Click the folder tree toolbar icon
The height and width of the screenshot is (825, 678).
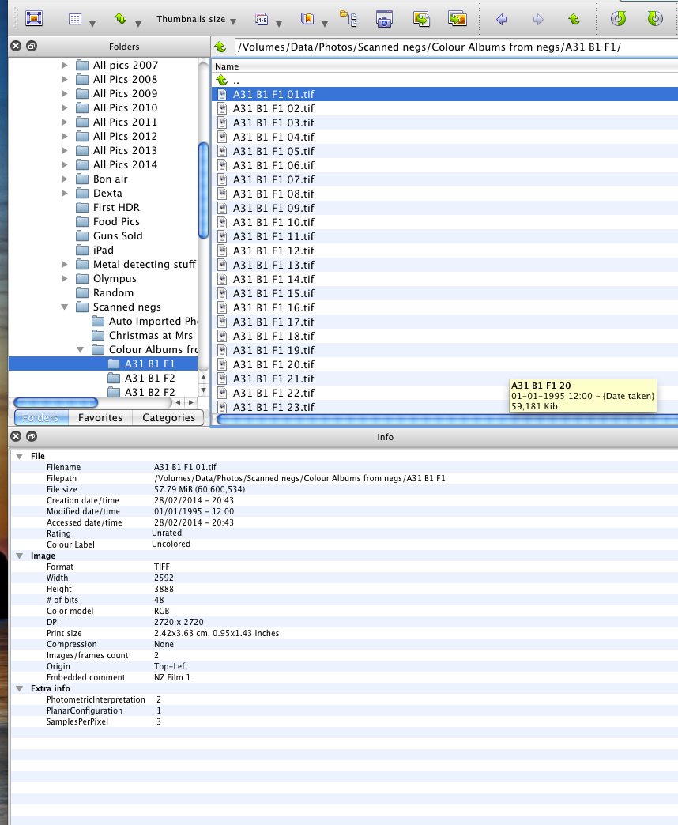pos(348,19)
